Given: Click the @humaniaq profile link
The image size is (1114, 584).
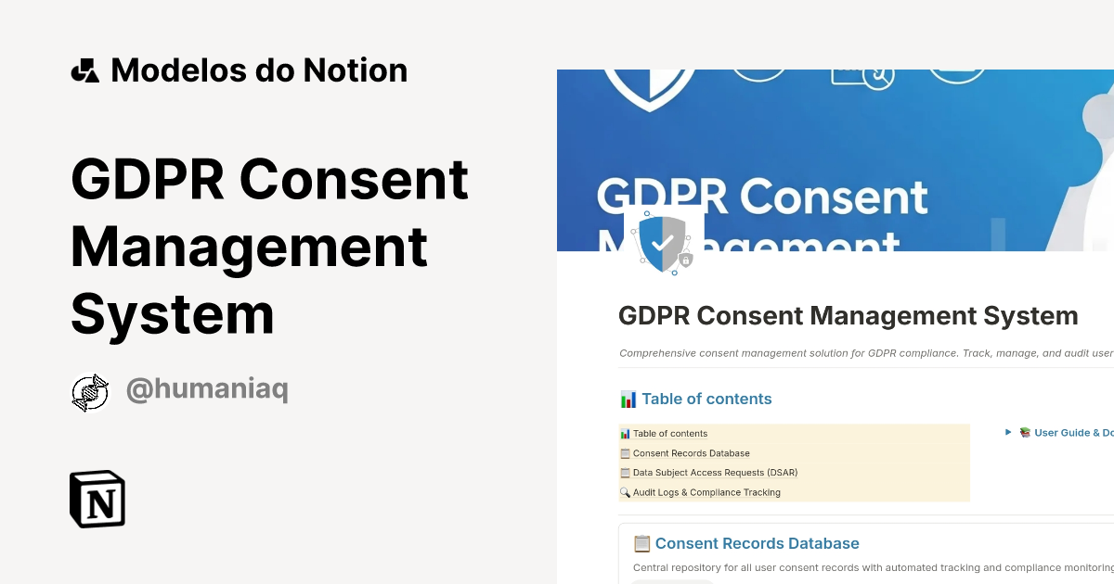Looking at the screenshot, I should click(207, 388).
